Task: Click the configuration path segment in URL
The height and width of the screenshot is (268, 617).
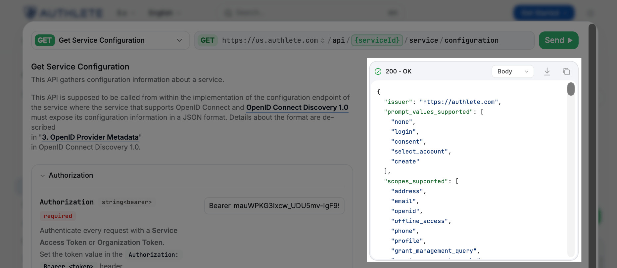Action: 471,40
